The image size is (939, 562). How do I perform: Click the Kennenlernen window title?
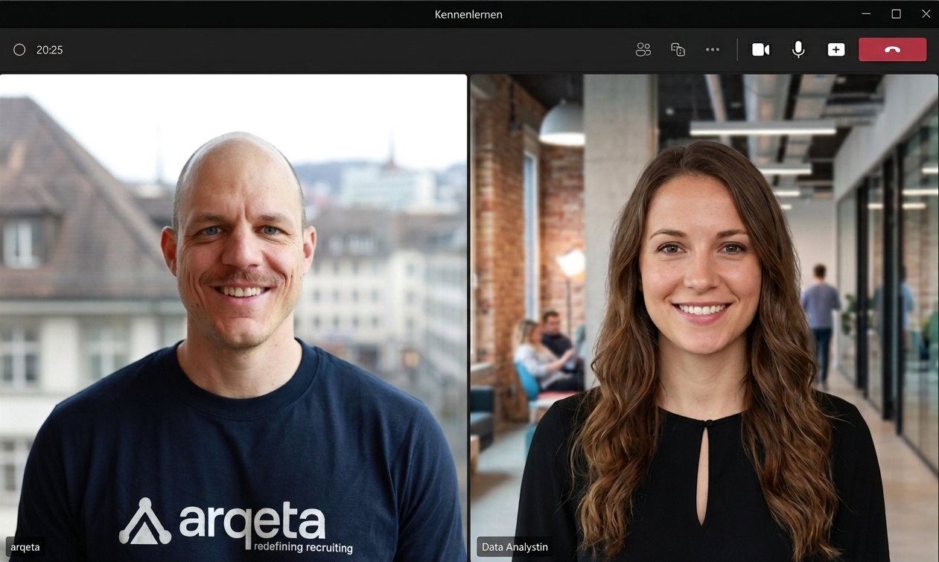(x=468, y=14)
